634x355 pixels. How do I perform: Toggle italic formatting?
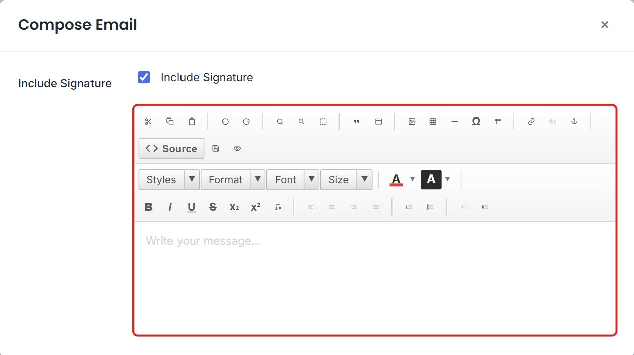pos(170,207)
